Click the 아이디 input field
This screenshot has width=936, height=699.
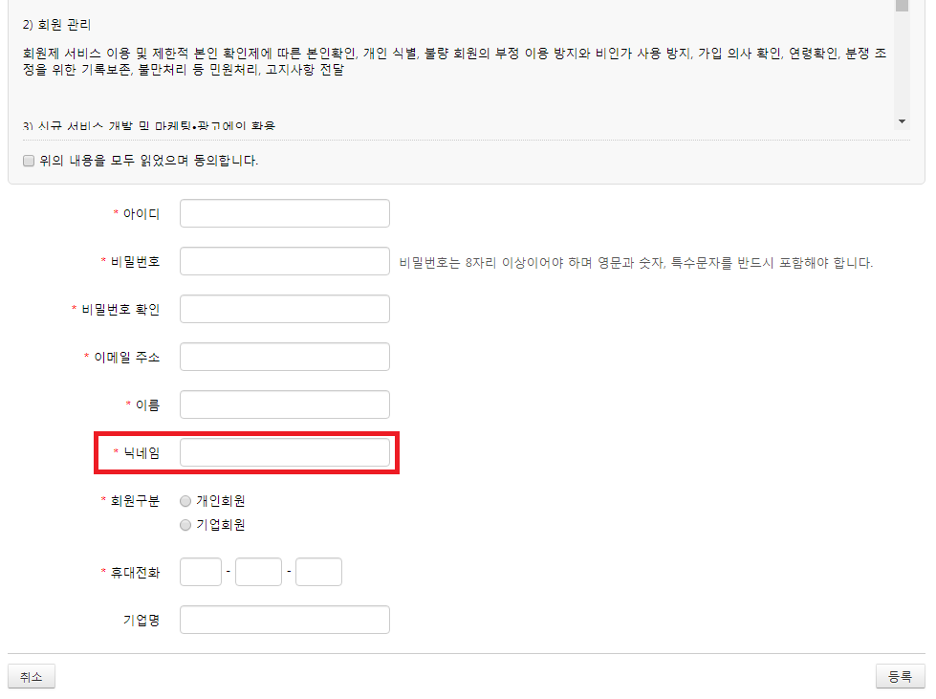click(285, 213)
